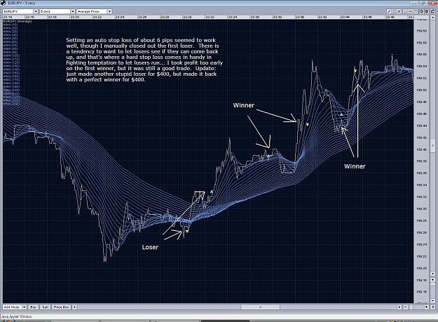
Task: Click the EUR/JPY (Average) legend label
Action: [18, 21]
